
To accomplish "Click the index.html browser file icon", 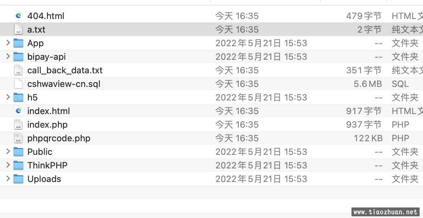I will point(18,111).
